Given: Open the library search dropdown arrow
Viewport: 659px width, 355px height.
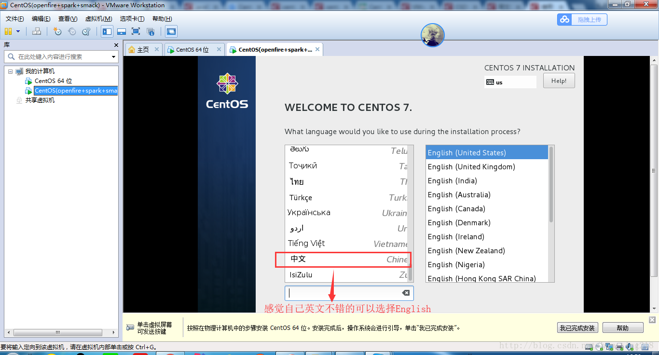Looking at the screenshot, I should coord(114,57).
